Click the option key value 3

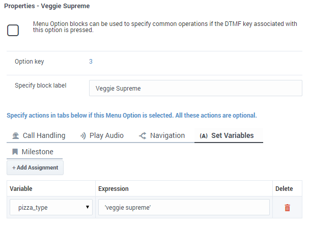pos(91,62)
